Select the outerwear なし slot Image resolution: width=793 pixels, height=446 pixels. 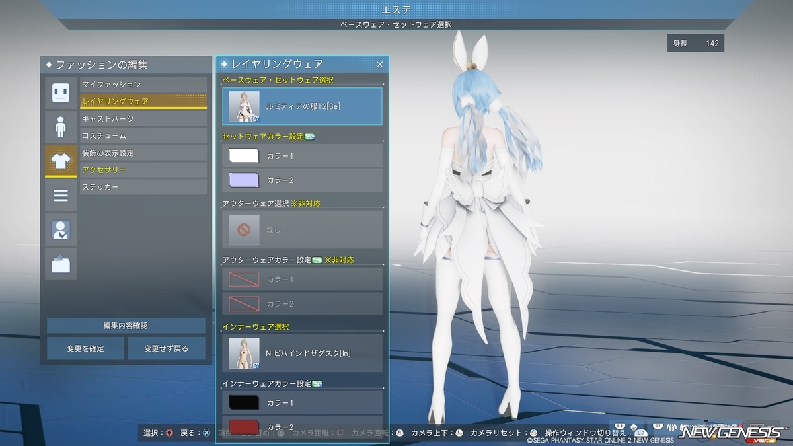point(302,229)
